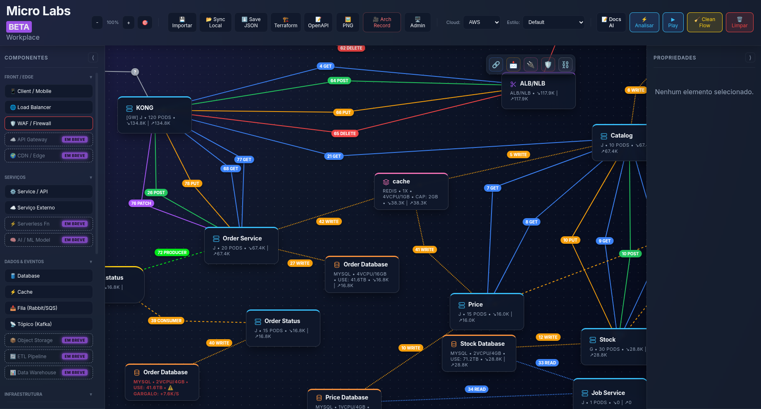Open the Estilo style dropdown
The height and width of the screenshot is (409, 761).
(554, 22)
